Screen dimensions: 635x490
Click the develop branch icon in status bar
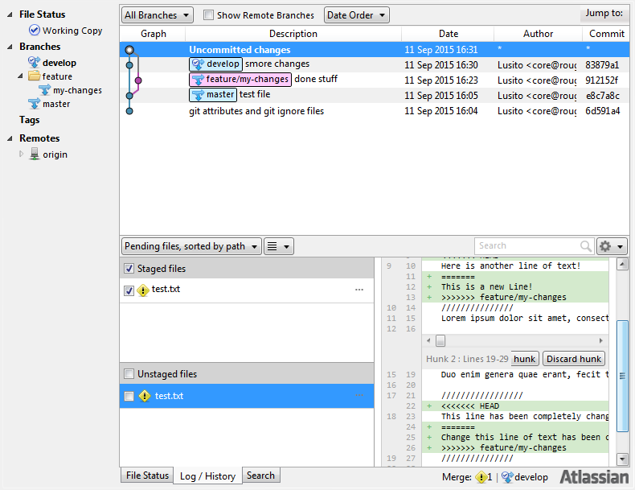[507, 477]
